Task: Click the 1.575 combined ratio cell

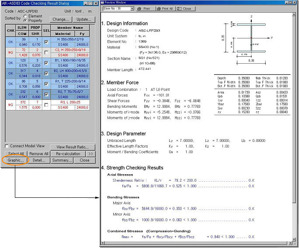Action: coord(23,107)
